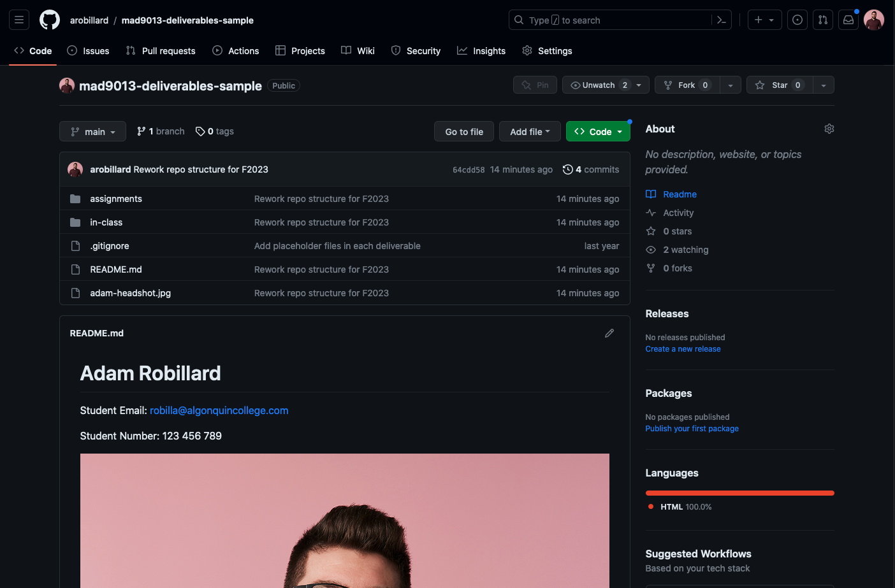Switch to the Security tab

[416, 51]
